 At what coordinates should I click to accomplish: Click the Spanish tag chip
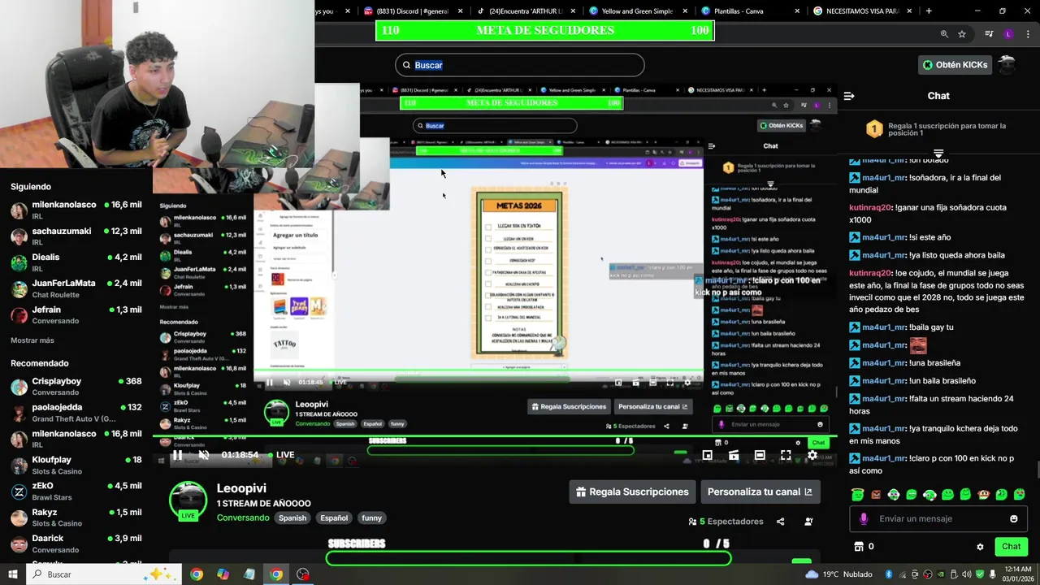[292, 518]
